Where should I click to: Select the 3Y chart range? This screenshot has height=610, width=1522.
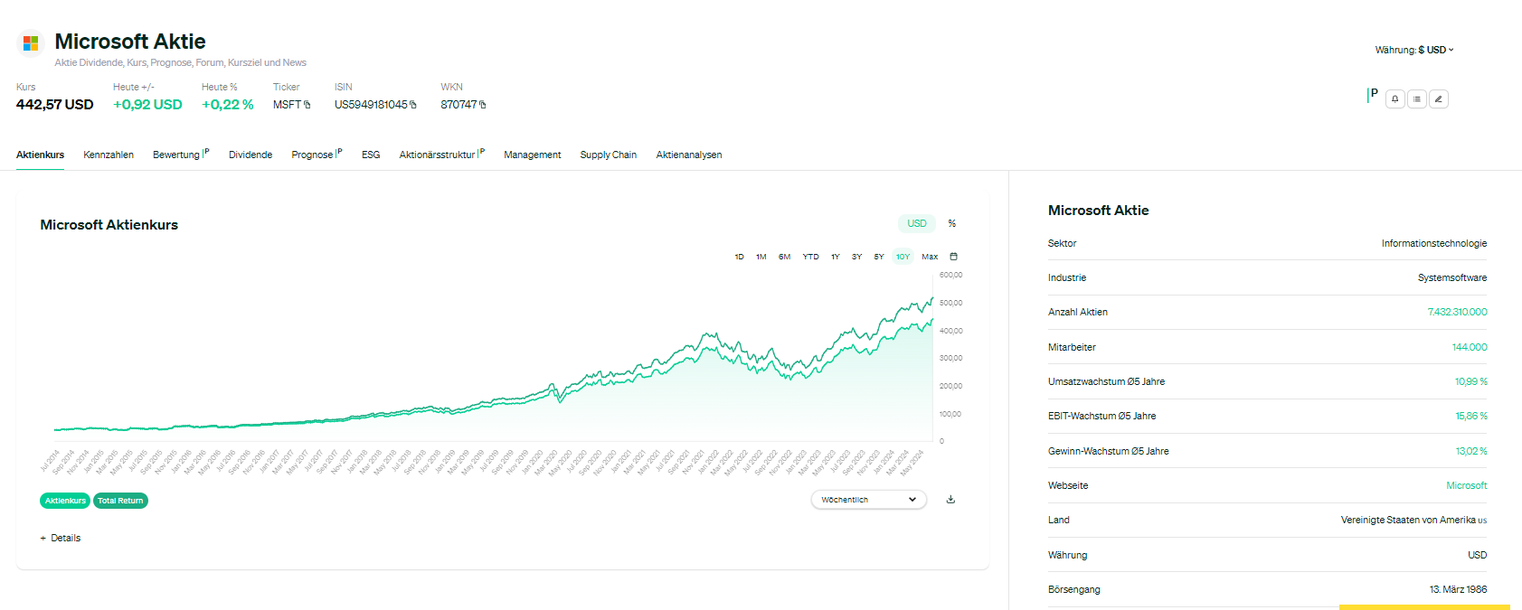click(x=856, y=257)
